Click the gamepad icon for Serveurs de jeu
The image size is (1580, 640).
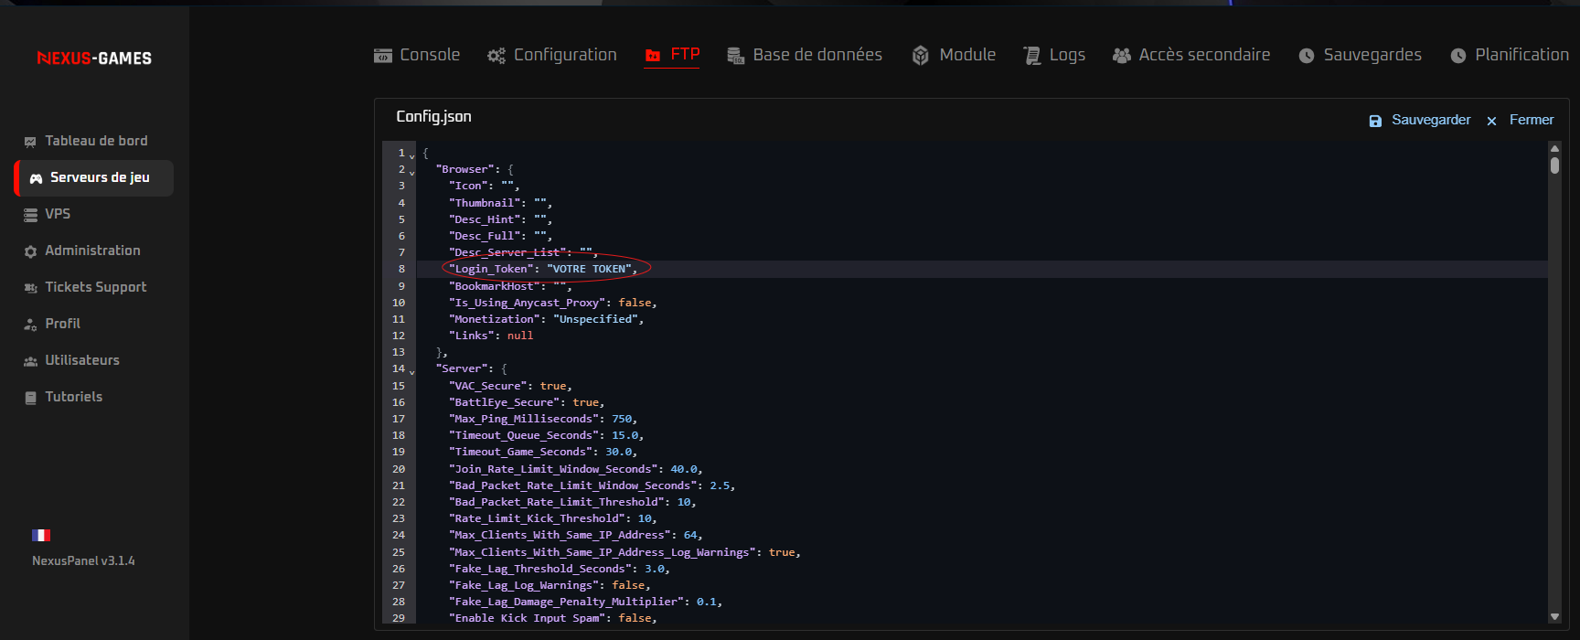36,178
